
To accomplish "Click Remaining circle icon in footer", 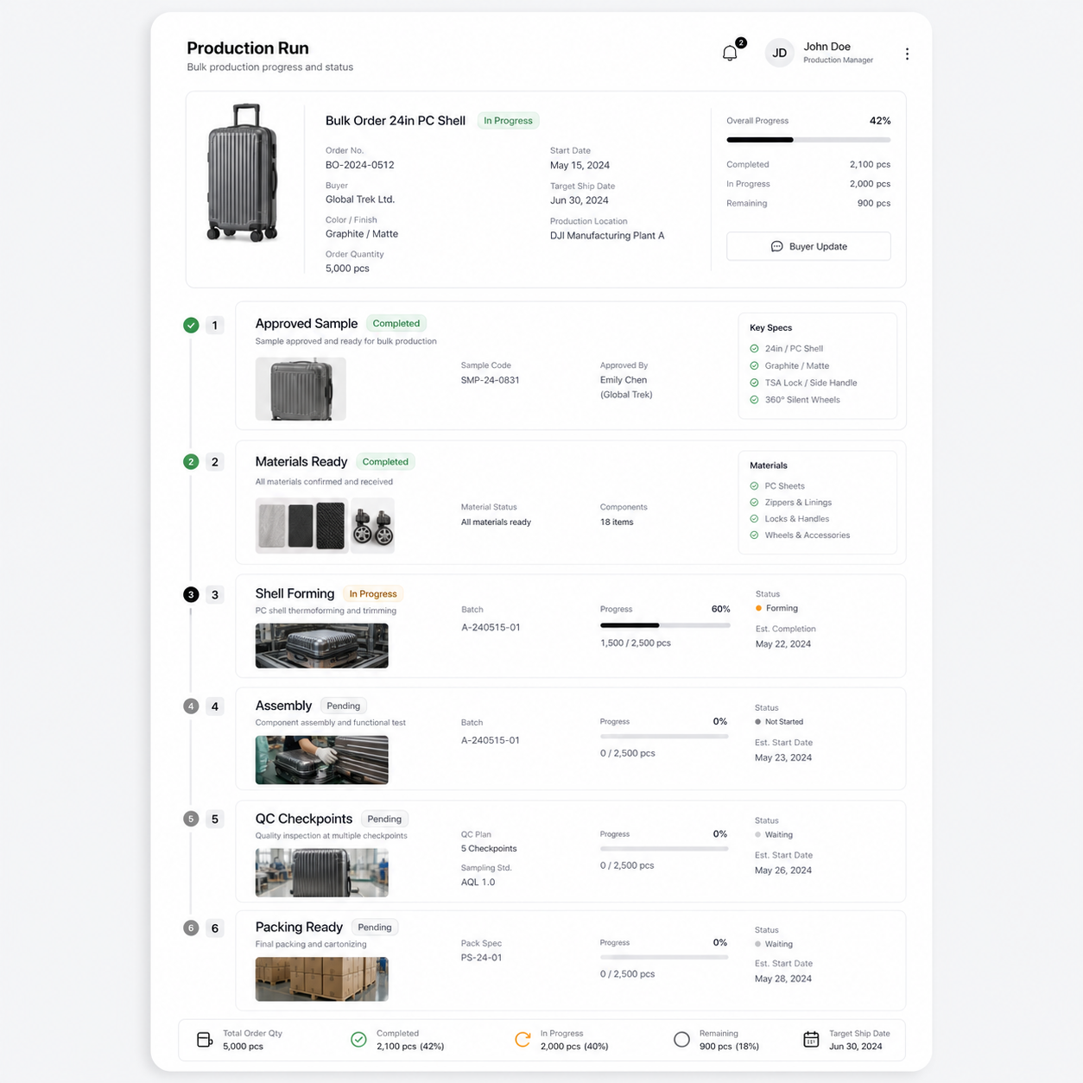I will pos(681,1040).
